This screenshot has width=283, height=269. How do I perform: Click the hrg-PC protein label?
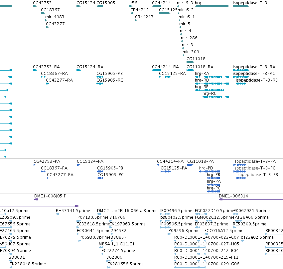pyautogui.click(x=213, y=188)
